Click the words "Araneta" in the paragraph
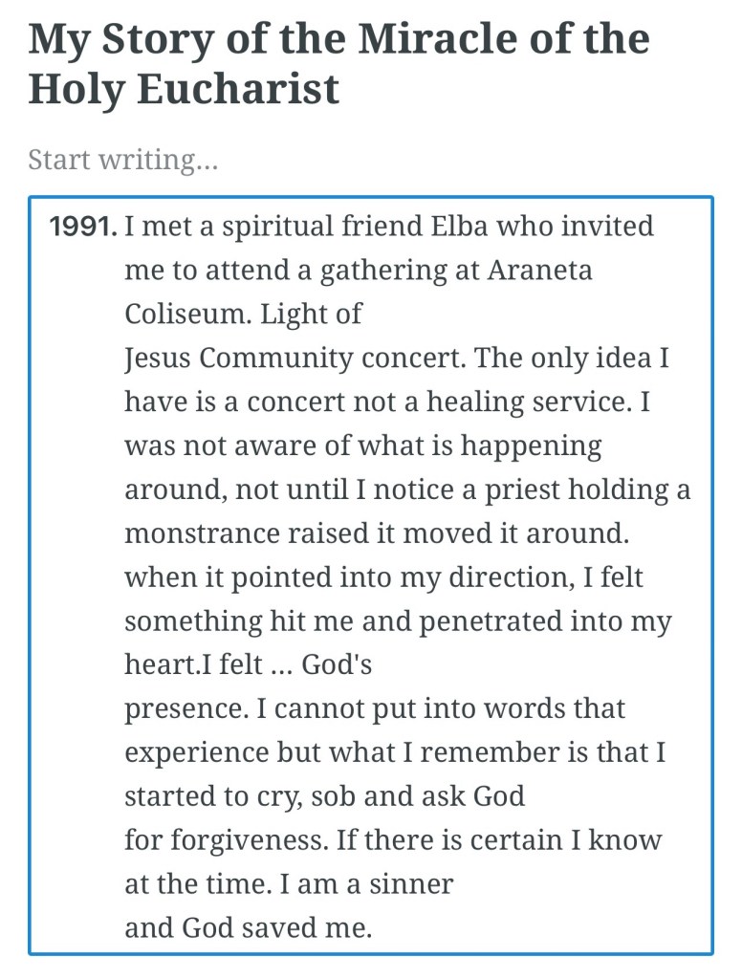Viewport: 742px width, 979px height. coord(540,271)
